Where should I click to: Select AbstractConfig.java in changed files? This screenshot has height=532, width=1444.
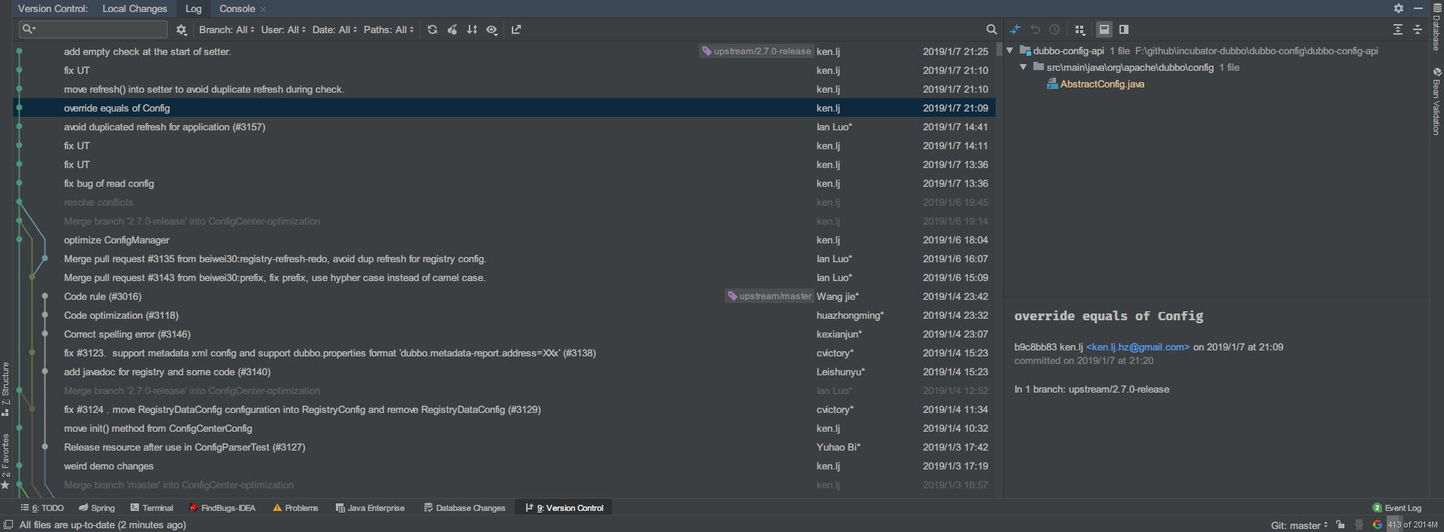click(1101, 84)
